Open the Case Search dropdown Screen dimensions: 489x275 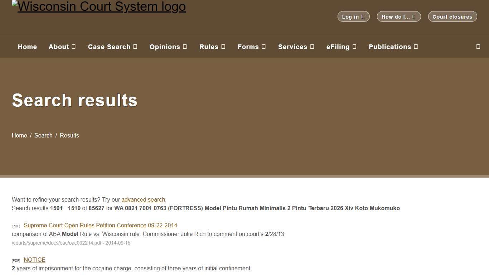pos(112,47)
